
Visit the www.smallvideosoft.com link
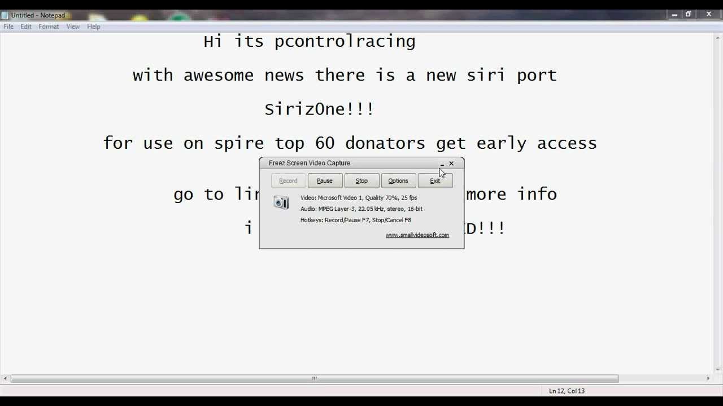[417, 235]
